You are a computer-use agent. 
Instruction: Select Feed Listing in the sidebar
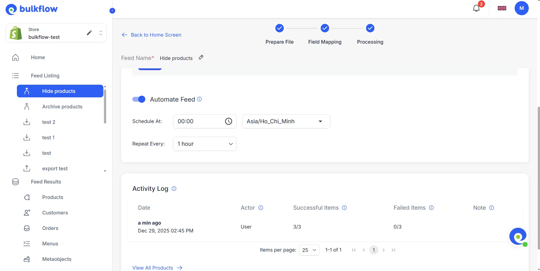(45, 75)
